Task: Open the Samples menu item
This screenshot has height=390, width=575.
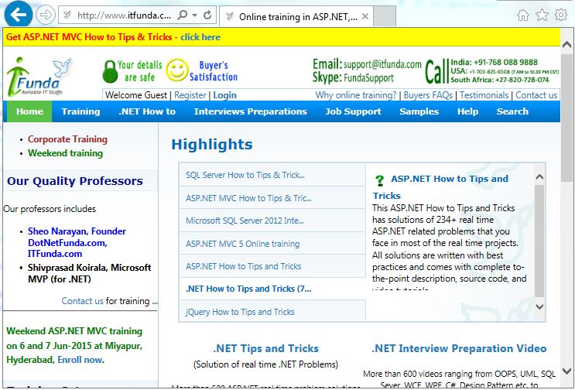Action: (419, 111)
